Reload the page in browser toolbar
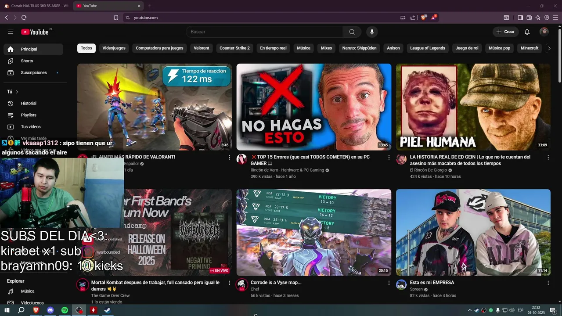The image size is (562, 316). (24, 18)
